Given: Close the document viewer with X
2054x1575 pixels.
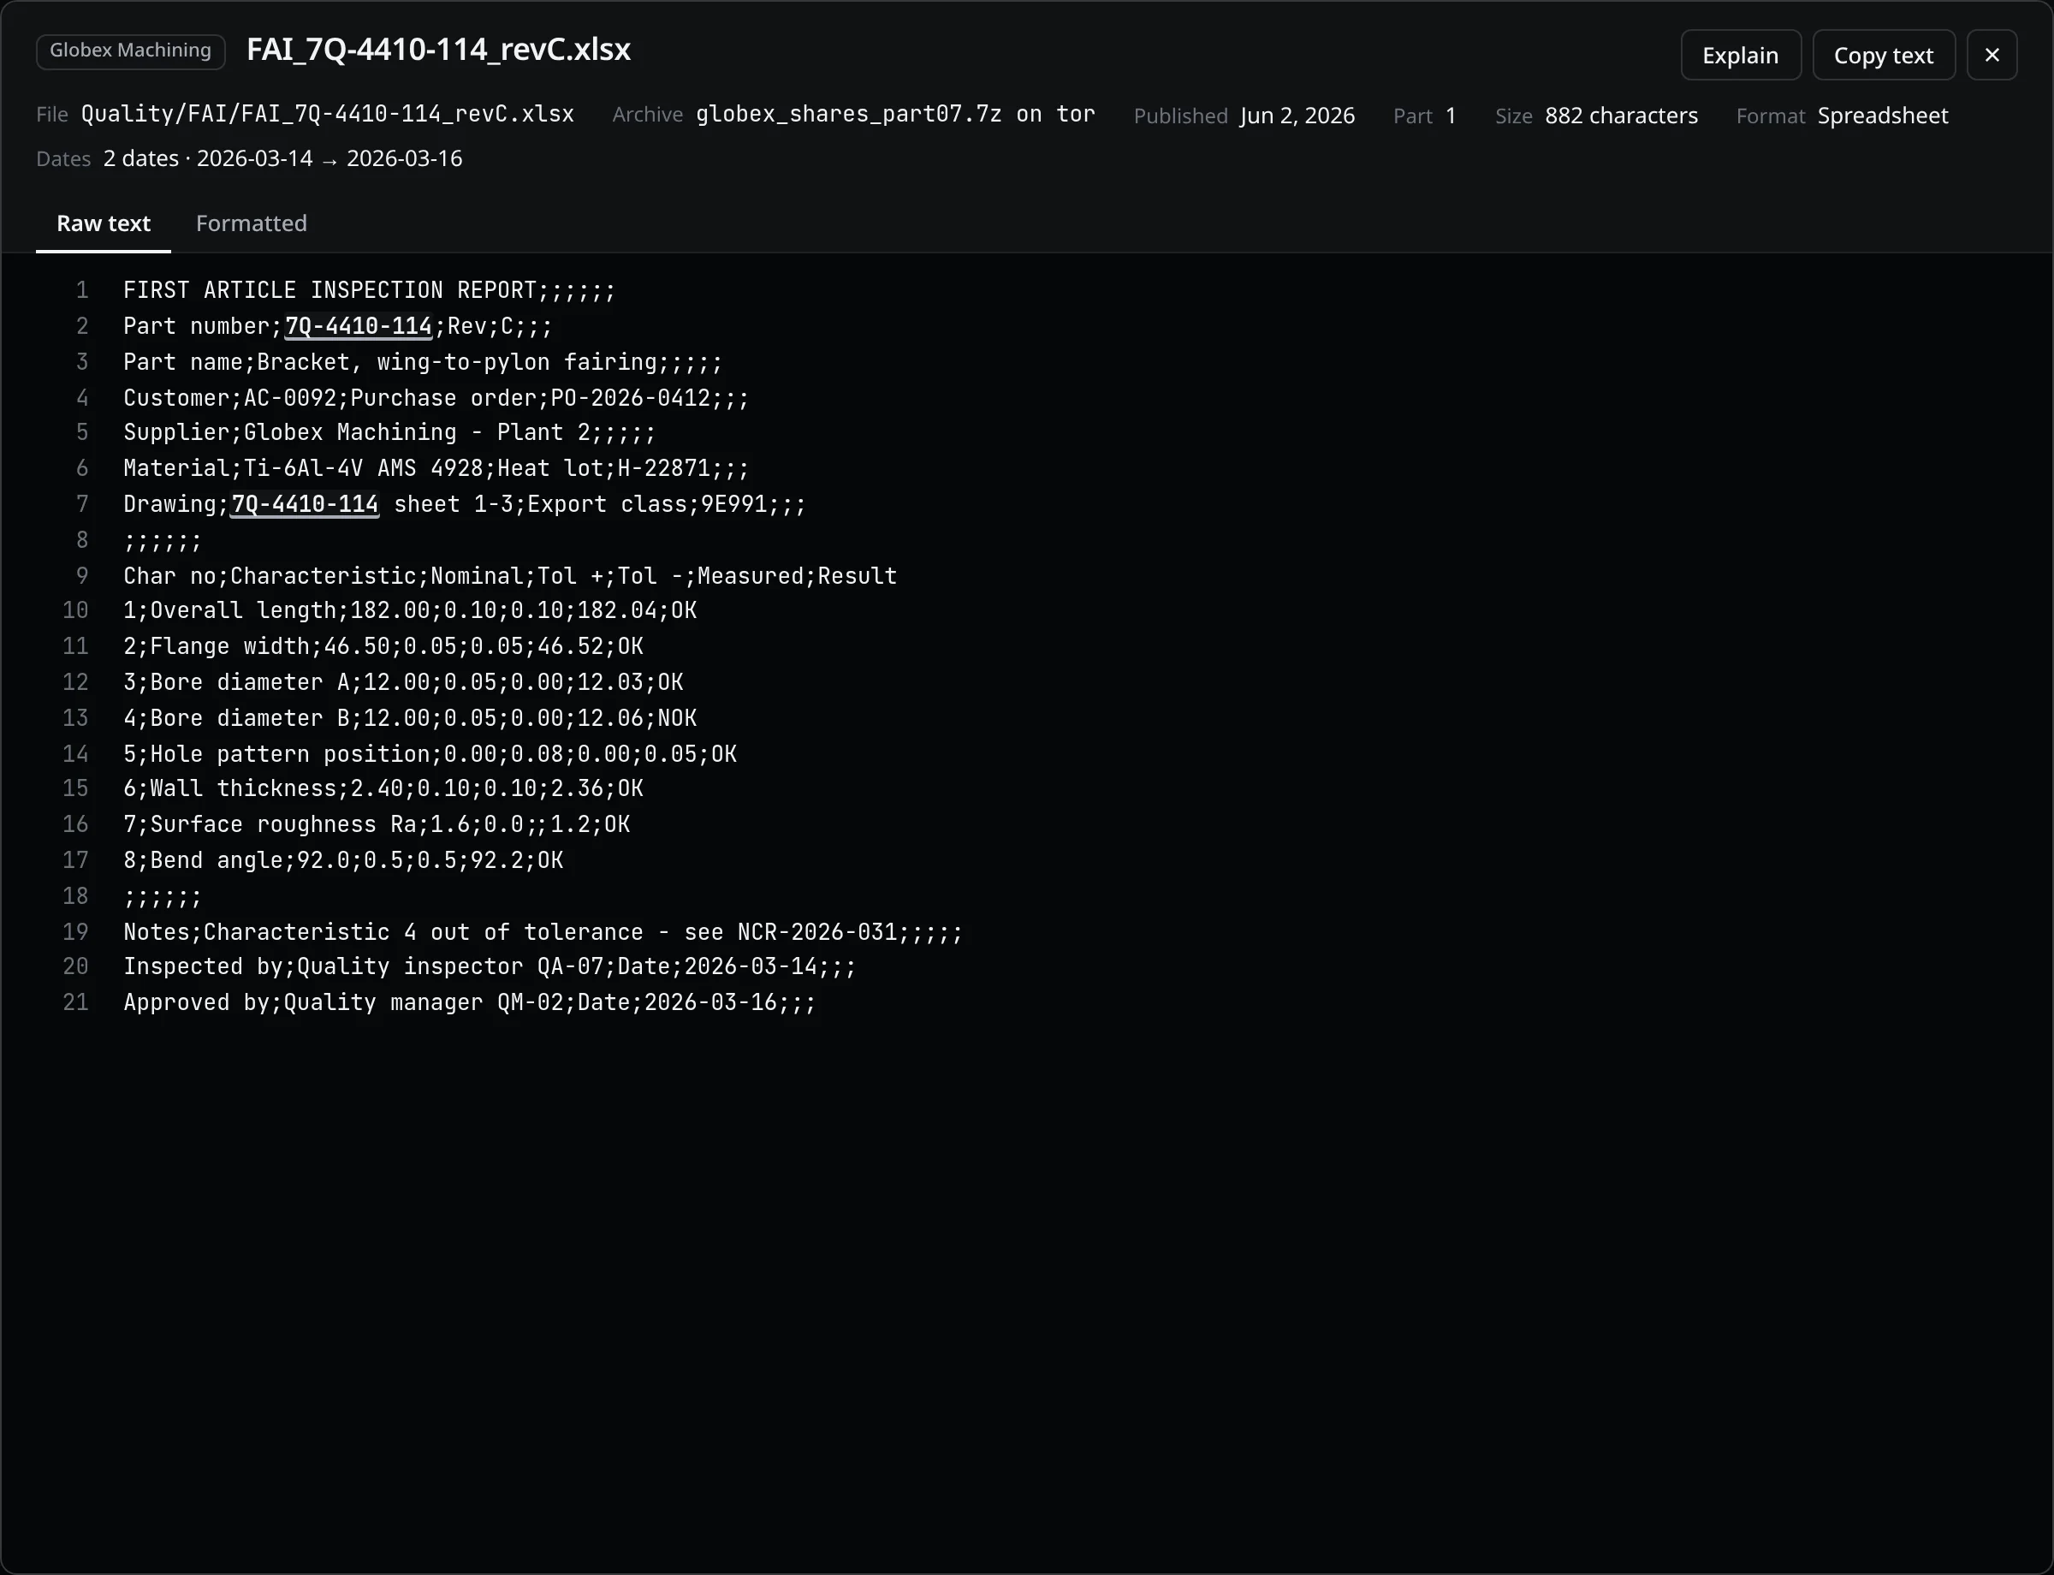Looking at the screenshot, I should tap(1992, 56).
